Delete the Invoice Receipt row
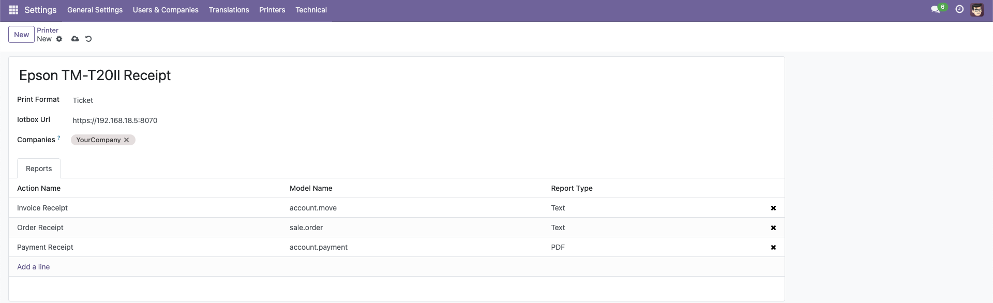The image size is (993, 303). (773, 208)
